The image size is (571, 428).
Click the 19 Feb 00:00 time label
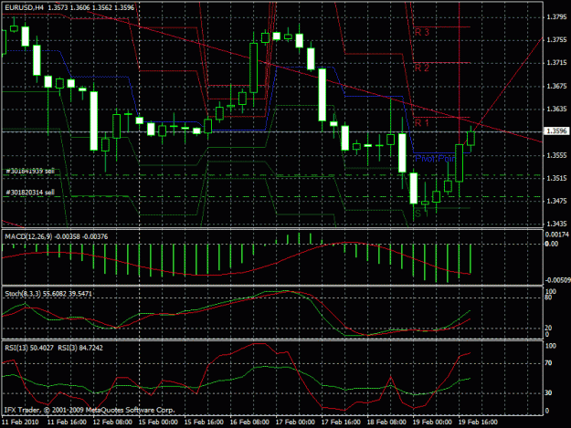432,422
